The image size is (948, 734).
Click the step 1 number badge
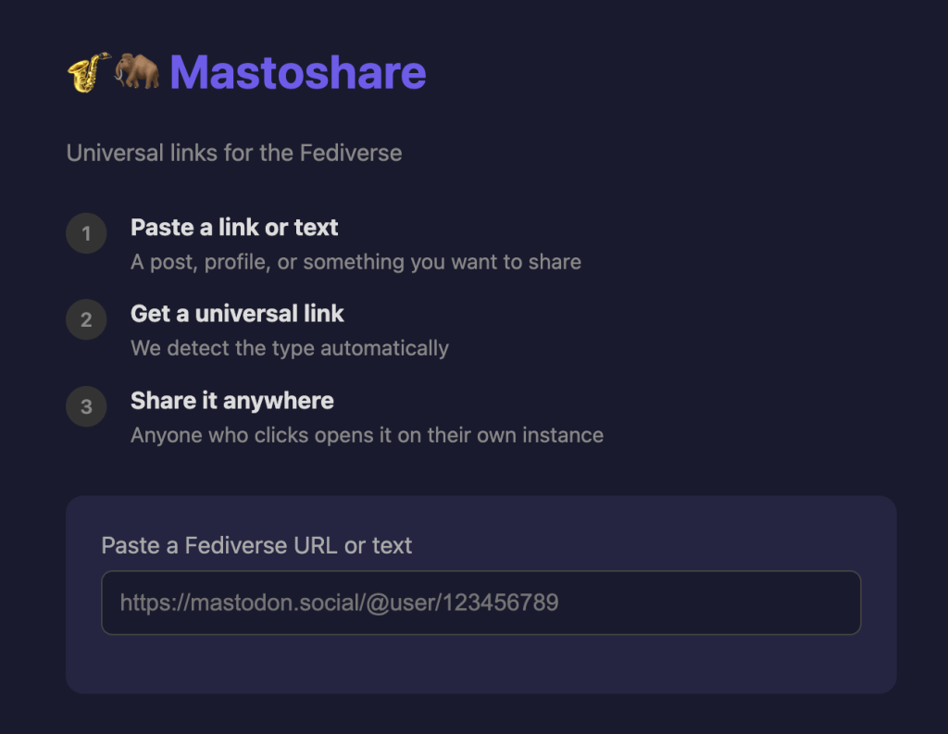(x=86, y=233)
